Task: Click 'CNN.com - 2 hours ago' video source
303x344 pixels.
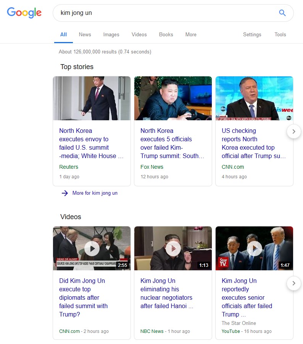Action: pyautogui.click(x=84, y=331)
